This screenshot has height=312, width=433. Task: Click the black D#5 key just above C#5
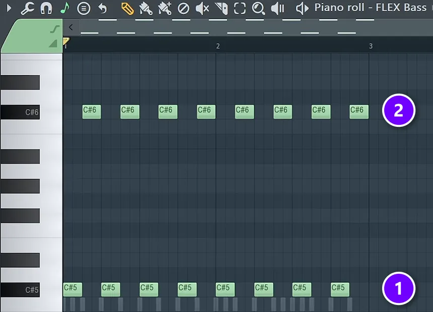pyautogui.click(x=20, y=260)
